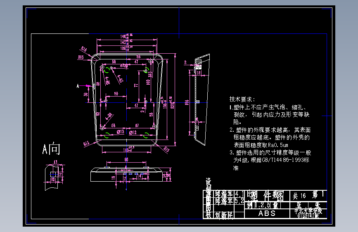
Task: Select the '67' bottom hole spacing dimension
Action: 137,125
